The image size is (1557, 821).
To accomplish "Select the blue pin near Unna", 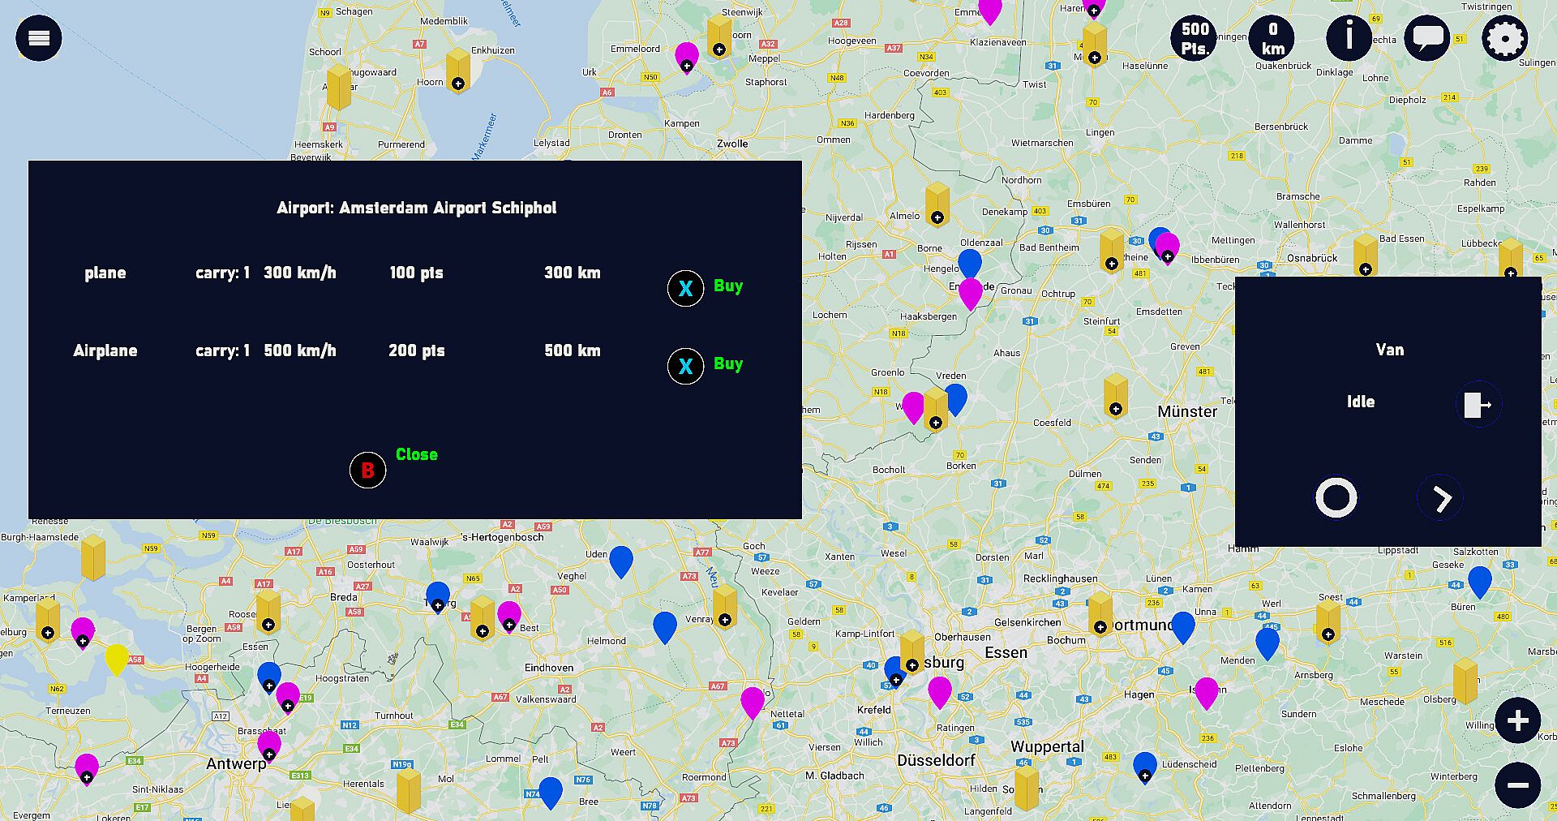I will click(1183, 628).
